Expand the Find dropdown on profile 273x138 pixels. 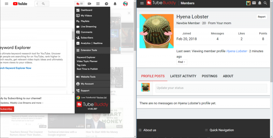coord(182,62)
